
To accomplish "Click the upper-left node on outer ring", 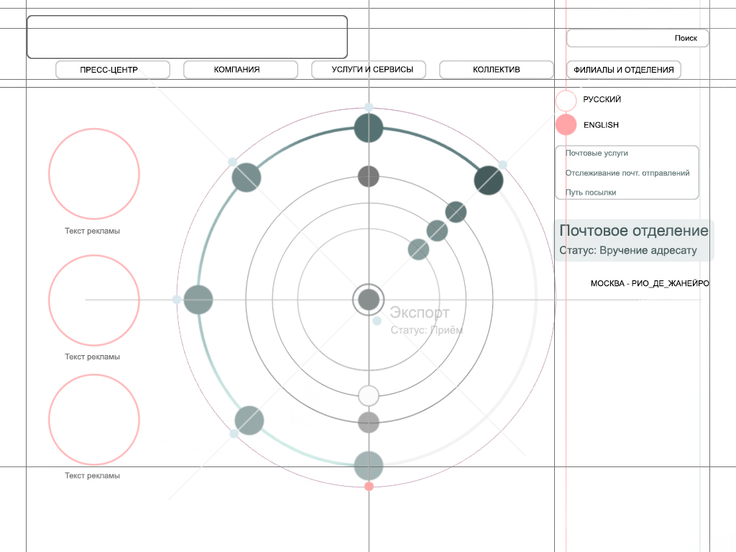I will [x=247, y=178].
